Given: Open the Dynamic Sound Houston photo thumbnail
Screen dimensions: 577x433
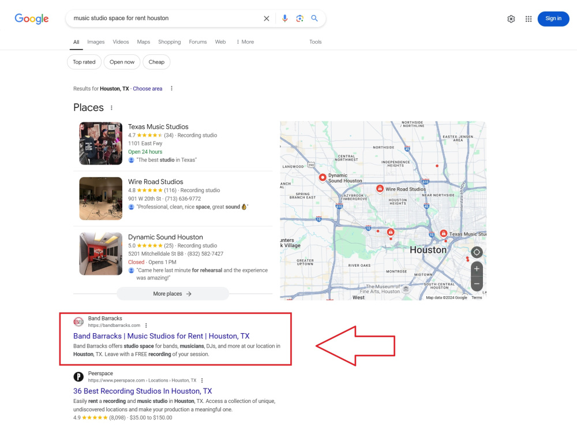Looking at the screenshot, I should pos(100,253).
